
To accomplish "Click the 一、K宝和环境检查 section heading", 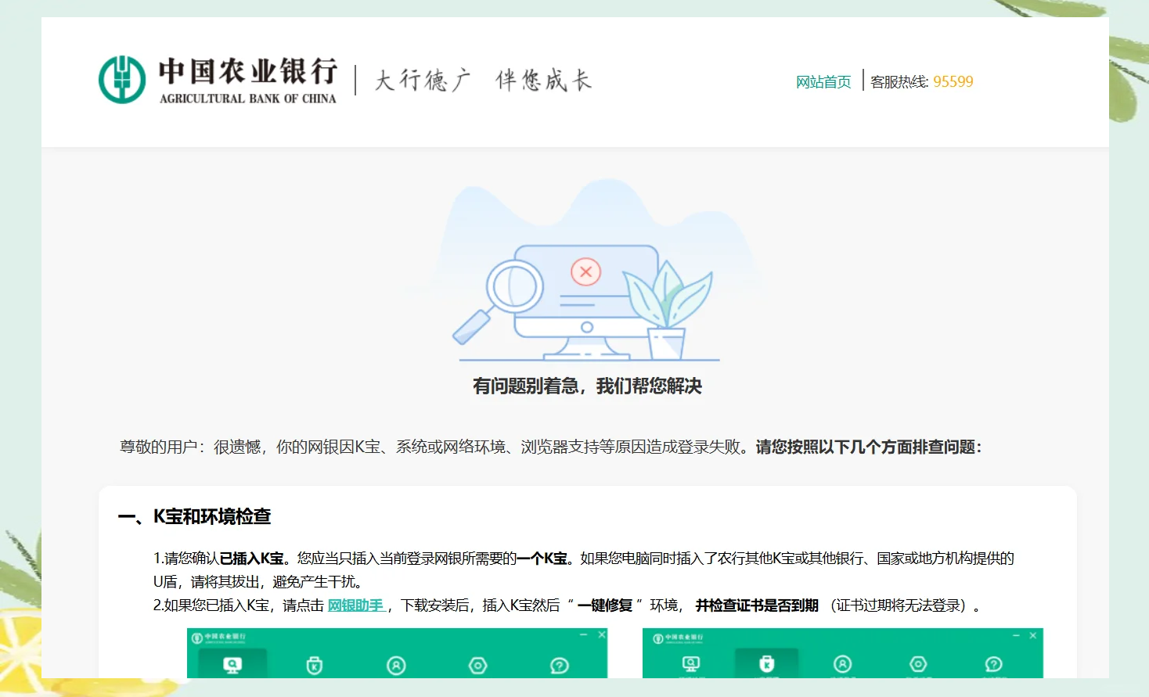I will (194, 516).
